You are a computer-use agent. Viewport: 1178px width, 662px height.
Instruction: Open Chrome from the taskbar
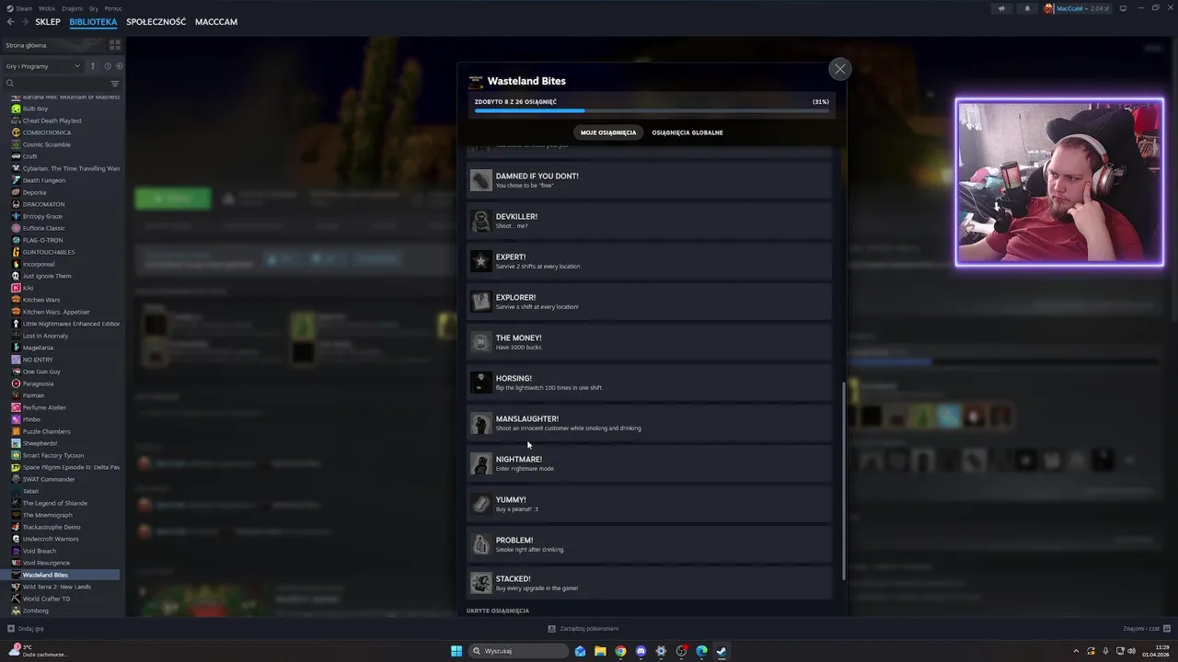coord(620,651)
